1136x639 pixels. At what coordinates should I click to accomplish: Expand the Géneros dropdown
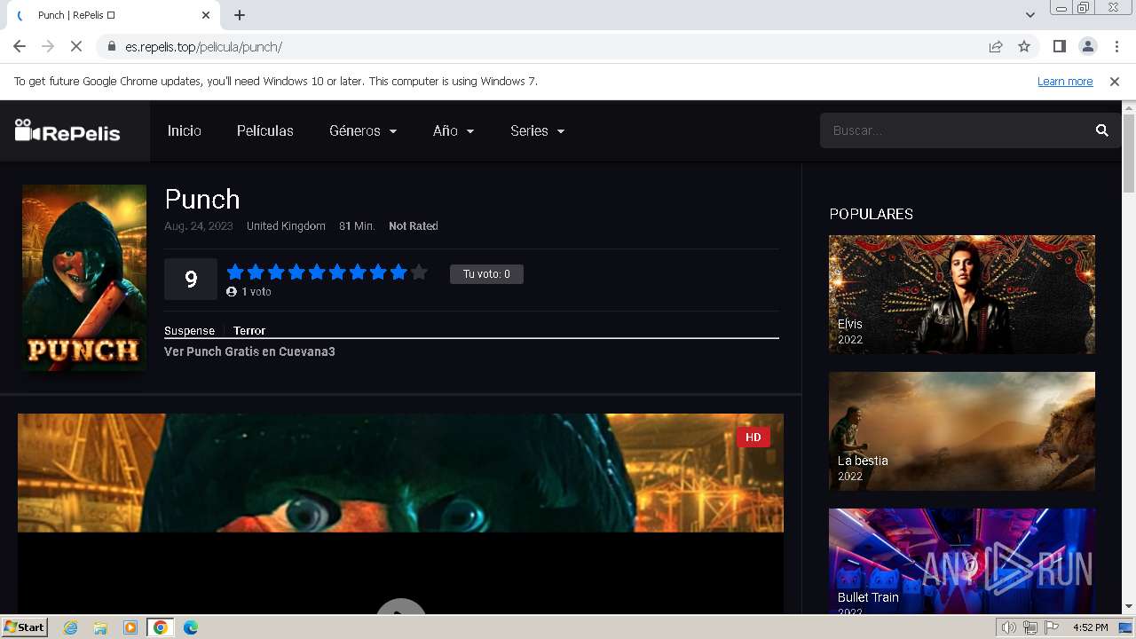coord(363,130)
